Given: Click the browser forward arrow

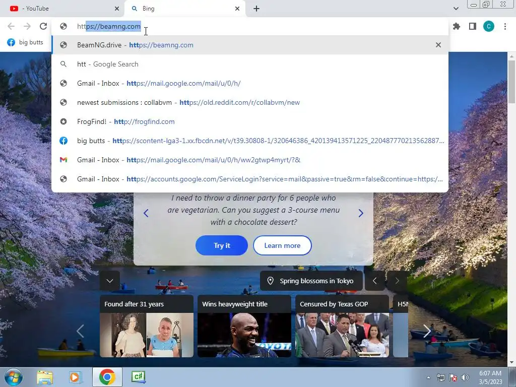Looking at the screenshot, I should (27, 26).
